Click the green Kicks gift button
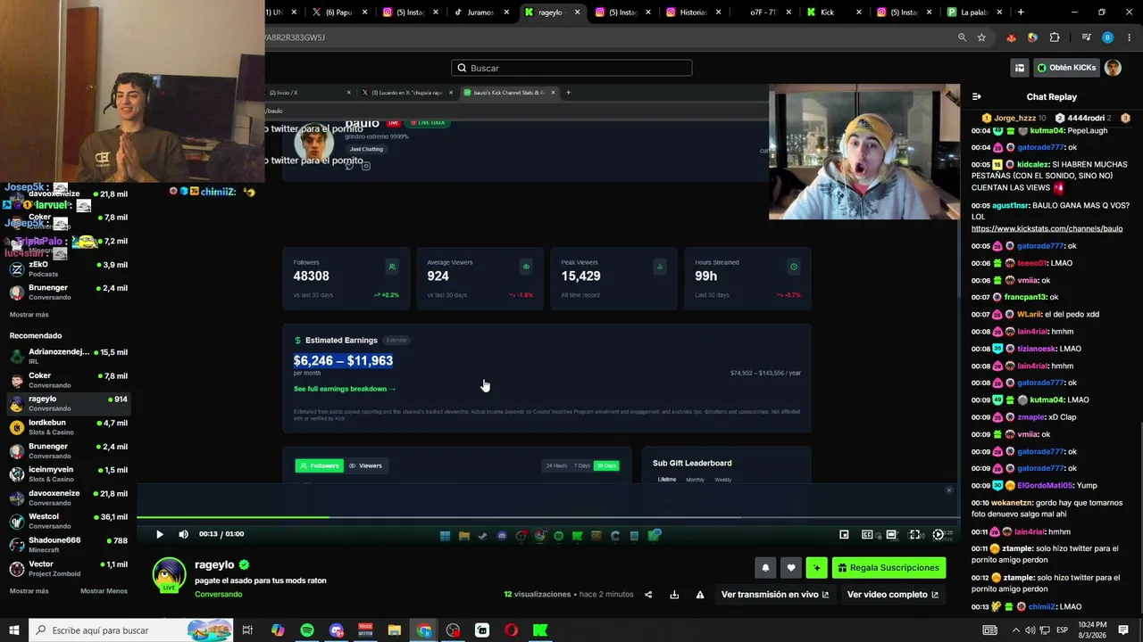The height and width of the screenshot is (642, 1143). (816, 568)
